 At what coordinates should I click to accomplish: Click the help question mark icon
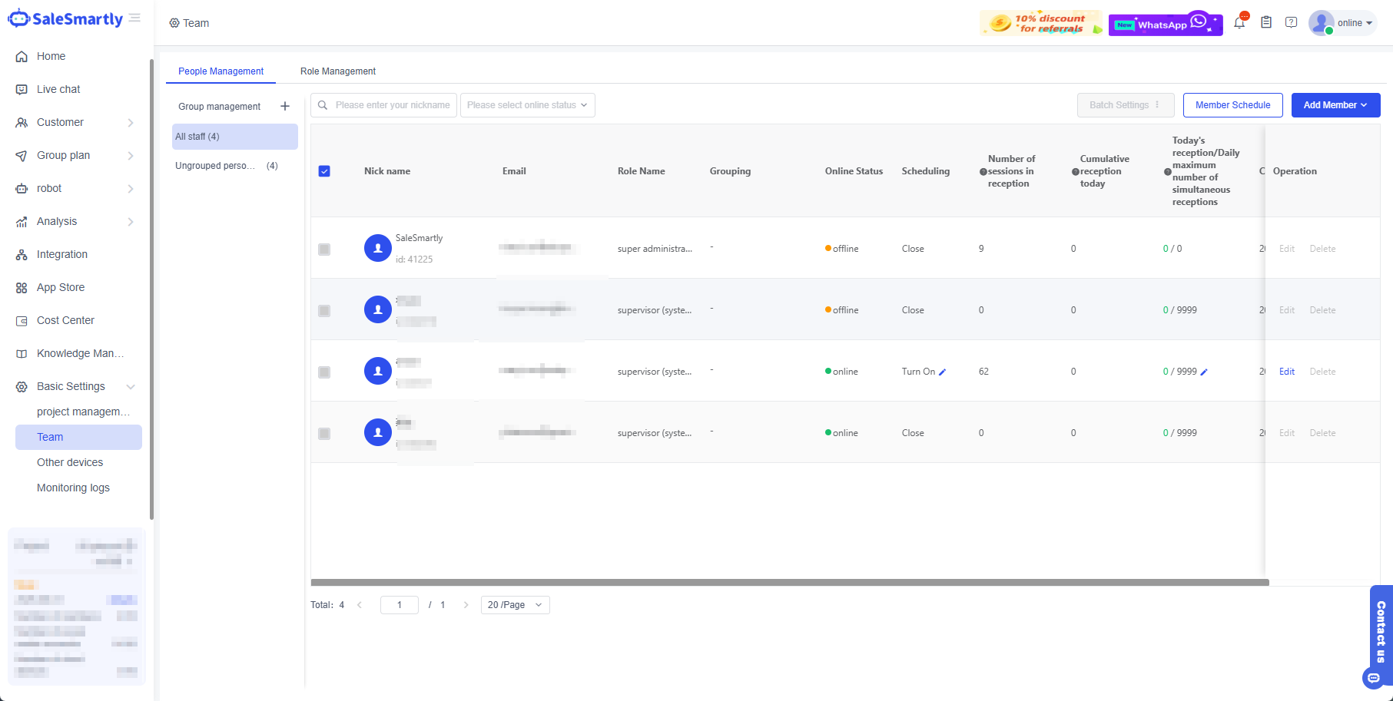pos(1292,23)
